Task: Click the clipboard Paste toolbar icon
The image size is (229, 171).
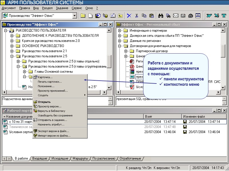Action: click(x=152, y=16)
